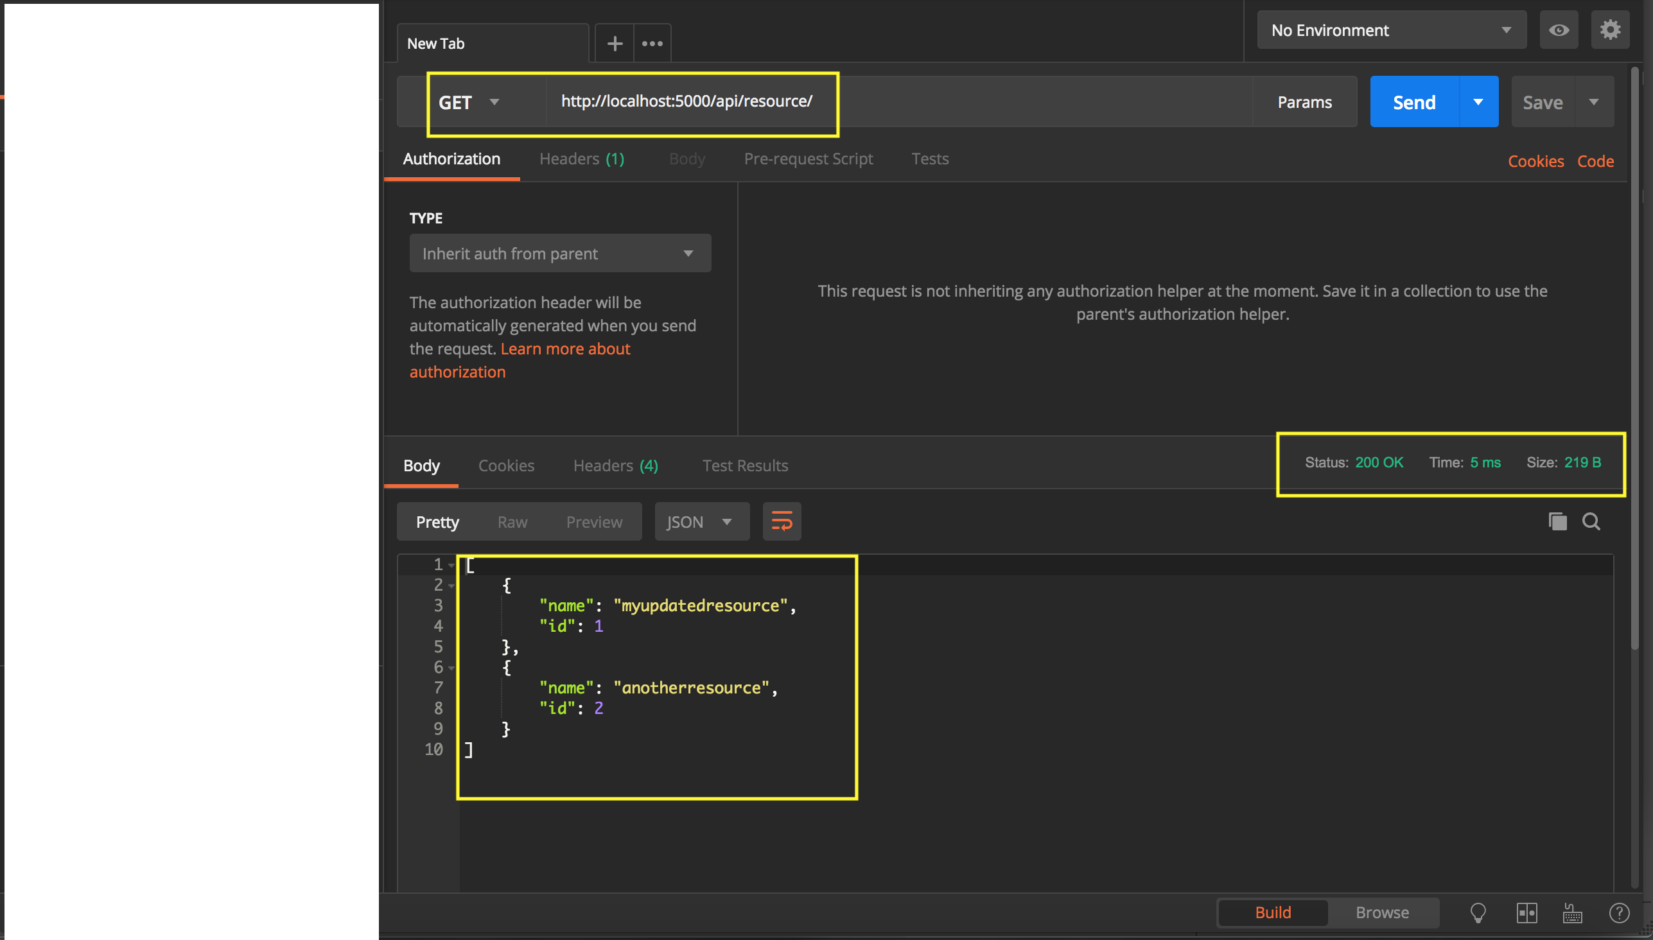Switch to Test Results response tab
Image resolution: width=1653 pixels, height=940 pixels.
[744, 466]
